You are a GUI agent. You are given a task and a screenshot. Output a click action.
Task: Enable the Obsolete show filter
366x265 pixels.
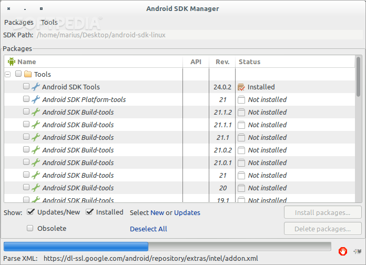(x=47, y=228)
